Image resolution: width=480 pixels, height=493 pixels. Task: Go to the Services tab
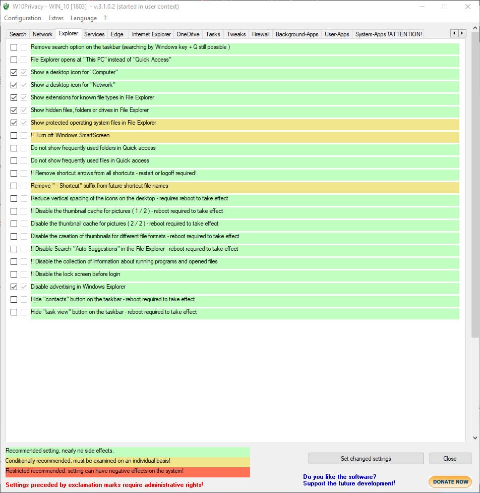coord(94,34)
